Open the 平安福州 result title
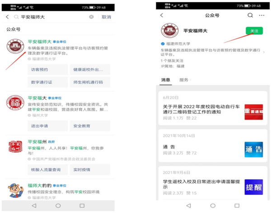This screenshot has height=214, width=271. click(37, 142)
